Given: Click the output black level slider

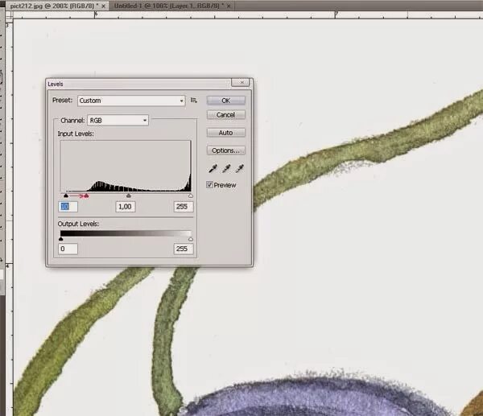Looking at the screenshot, I should point(61,239).
